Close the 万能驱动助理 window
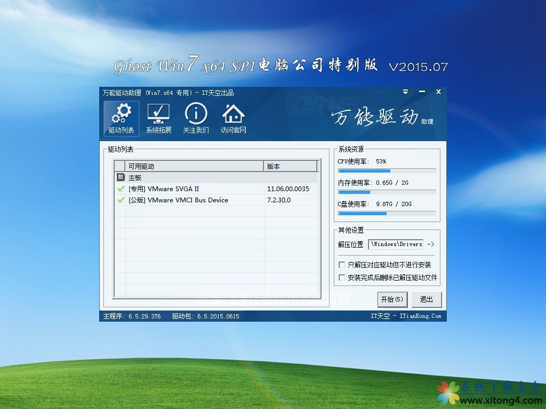This screenshot has width=546, height=409. click(x=438, y=92)
